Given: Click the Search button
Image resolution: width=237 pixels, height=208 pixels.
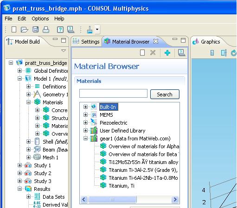Looking at the screenshot, I should click(165, 95).
